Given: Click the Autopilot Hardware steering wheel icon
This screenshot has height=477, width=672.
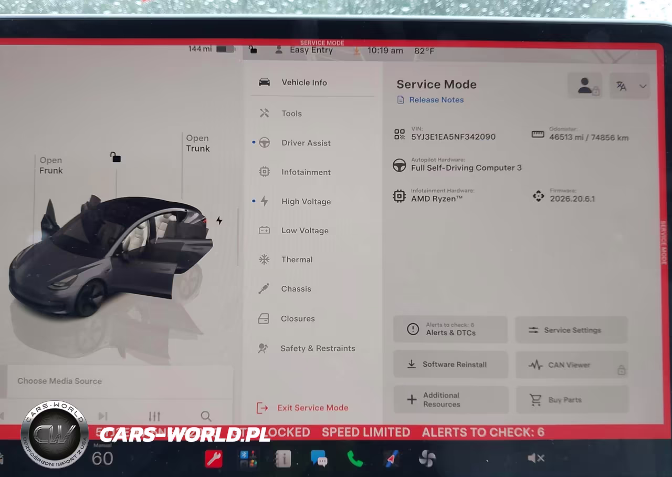Looking at the screenshot, I should 400,165.
